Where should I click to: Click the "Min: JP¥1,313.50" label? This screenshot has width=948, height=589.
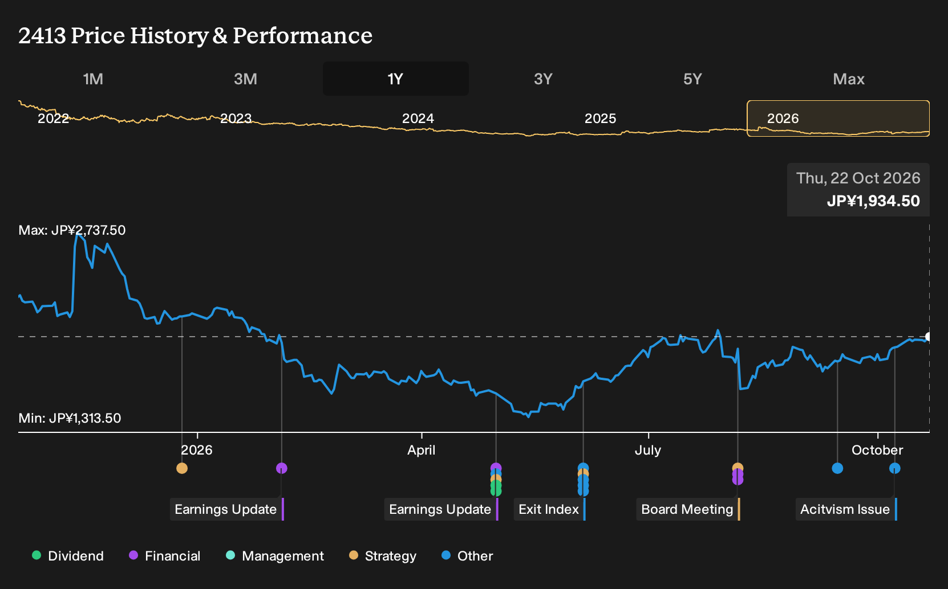pyautogui.click(x=70, y=418)
